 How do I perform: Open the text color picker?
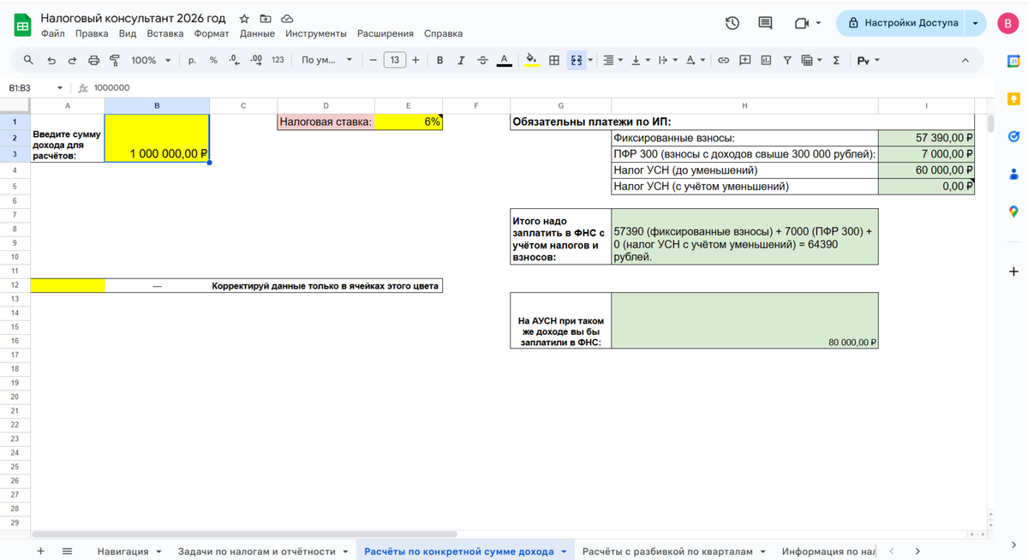(505, 60)
